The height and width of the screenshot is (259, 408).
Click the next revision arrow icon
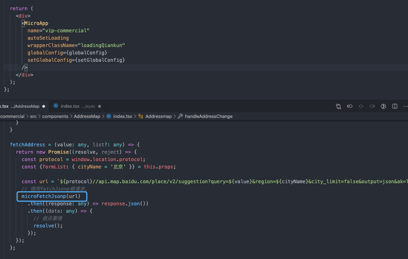point(372,106)
